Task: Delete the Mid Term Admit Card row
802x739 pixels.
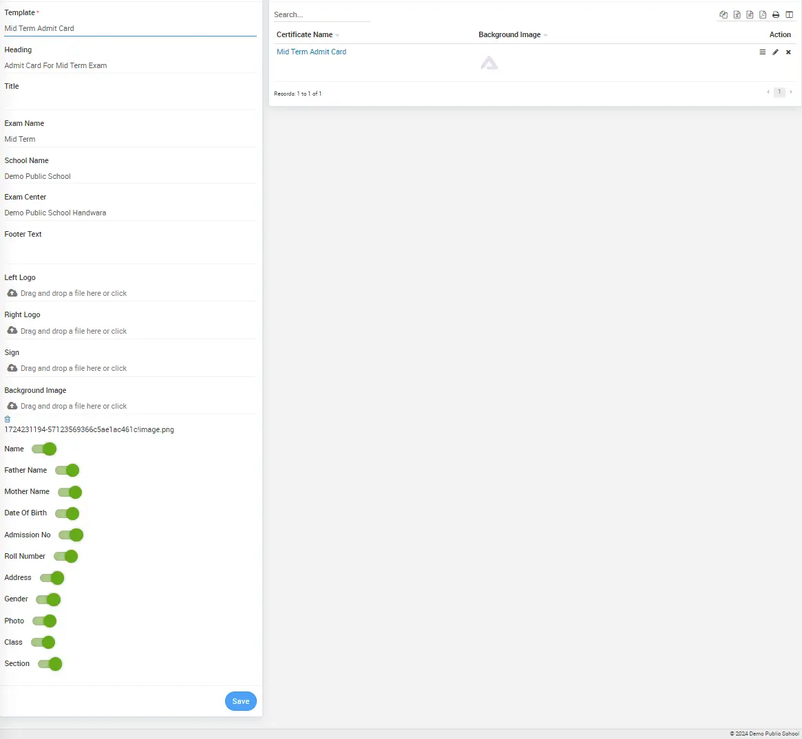Action: click(x=788, y=52)
